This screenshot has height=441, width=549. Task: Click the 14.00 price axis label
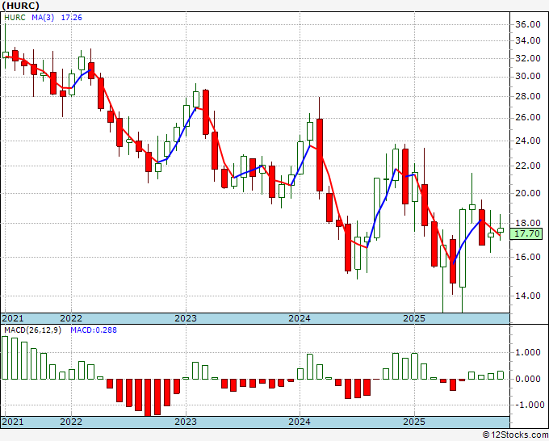[x=528, y=296]
